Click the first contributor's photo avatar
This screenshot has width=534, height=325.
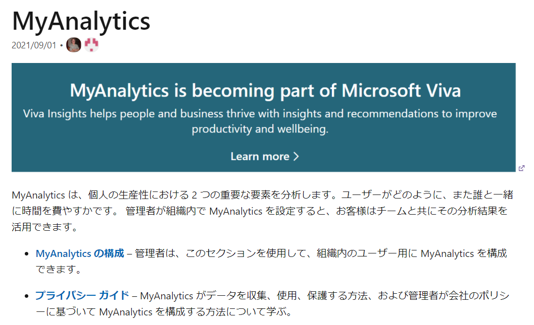click(74, 45)
